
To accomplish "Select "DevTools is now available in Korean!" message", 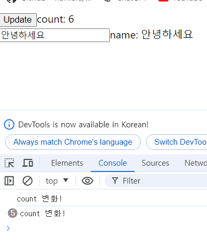I will click(x=84, y=125).
